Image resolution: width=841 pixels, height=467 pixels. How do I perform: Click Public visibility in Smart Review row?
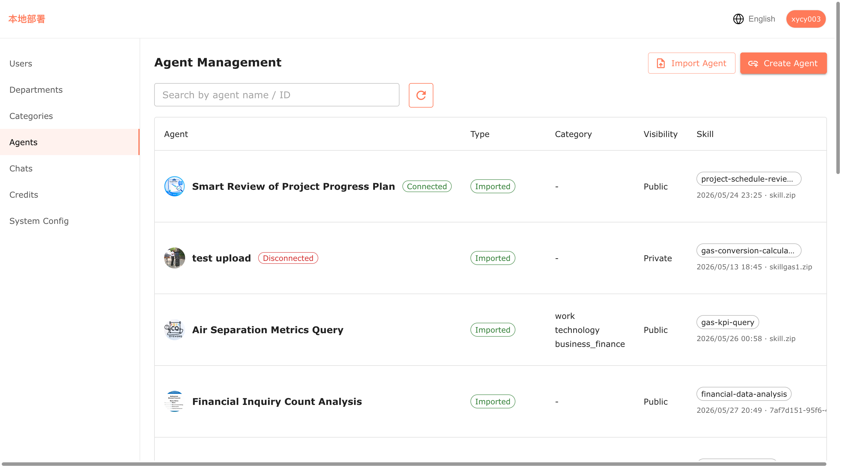click(656, 187)
